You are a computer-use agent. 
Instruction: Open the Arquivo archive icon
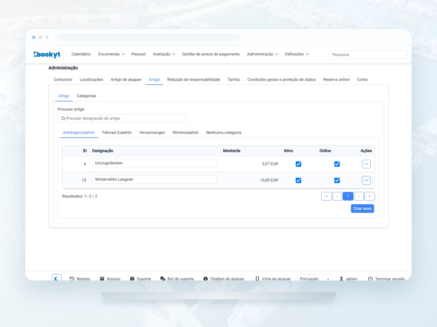click(x=102, y=278)
